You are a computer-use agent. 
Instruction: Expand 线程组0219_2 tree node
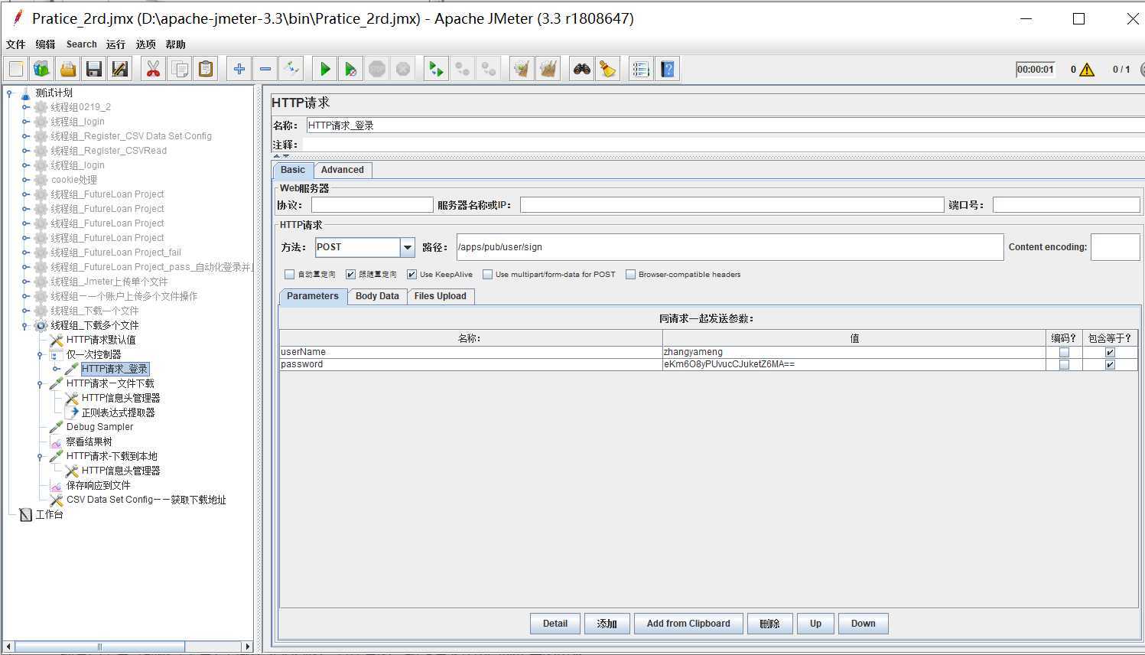click(x=25, y=107)
